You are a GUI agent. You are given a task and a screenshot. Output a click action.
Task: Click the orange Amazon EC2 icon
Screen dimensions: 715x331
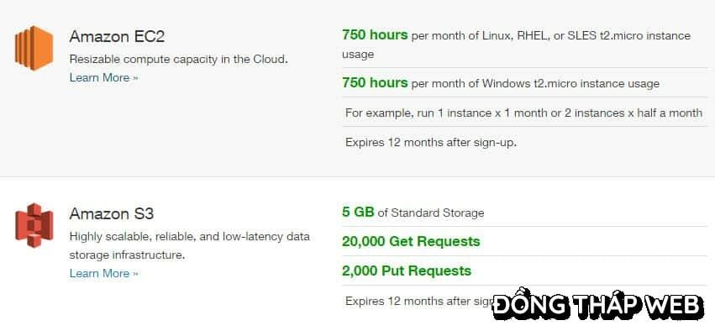[34, 48]
